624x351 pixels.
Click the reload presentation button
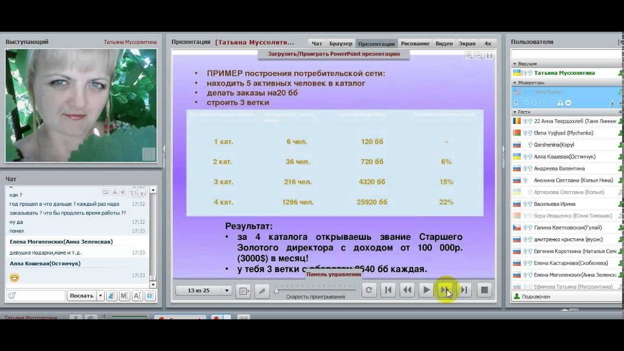click(369, 291)
